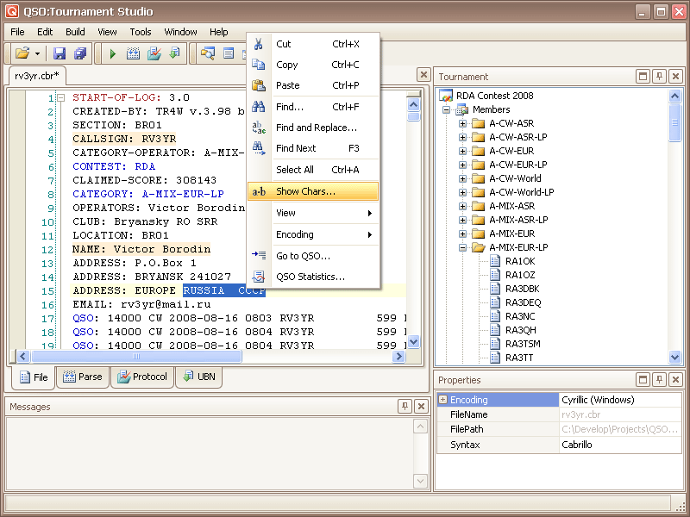Open the Build menu
Screen dimensions: 690x517
click(x=75, y=32)
